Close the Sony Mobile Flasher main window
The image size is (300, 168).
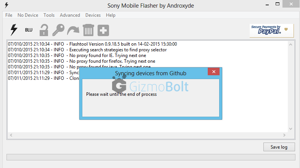(291, 4)
